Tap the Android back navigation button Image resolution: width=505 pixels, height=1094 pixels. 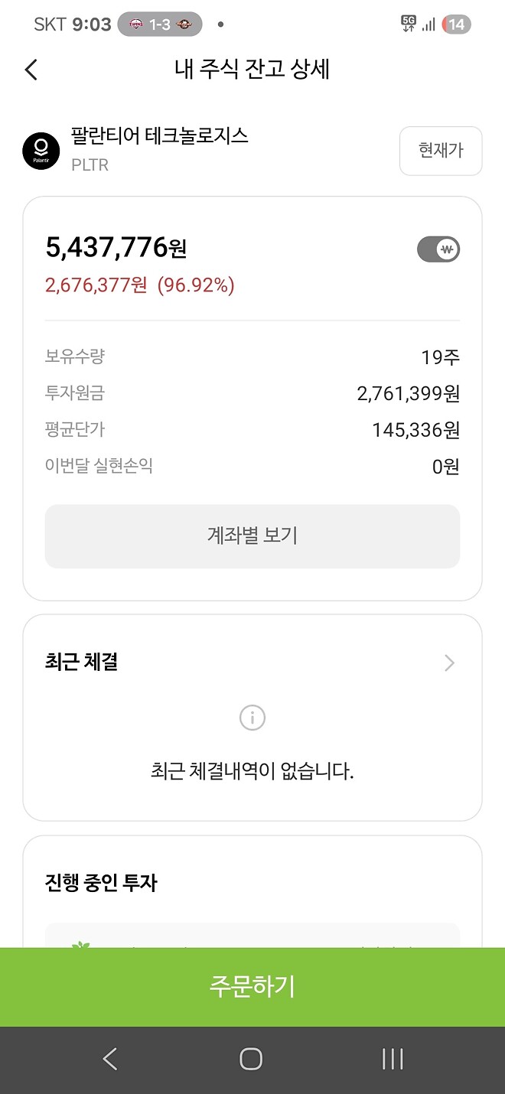point(109,1060)
